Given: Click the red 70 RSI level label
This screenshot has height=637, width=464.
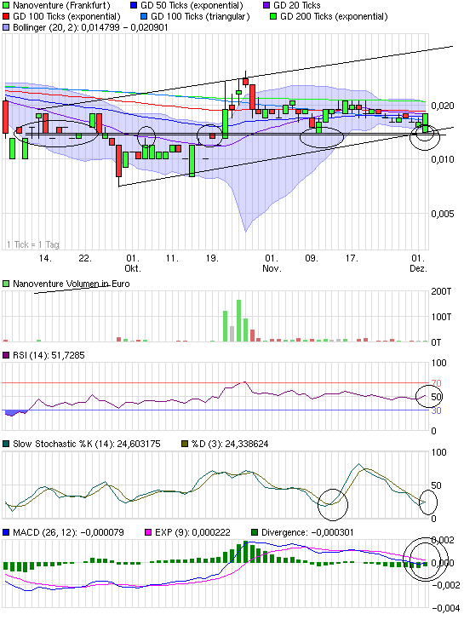Looking at the screenshot, I should pyautogui.click(x=437, y=383).
